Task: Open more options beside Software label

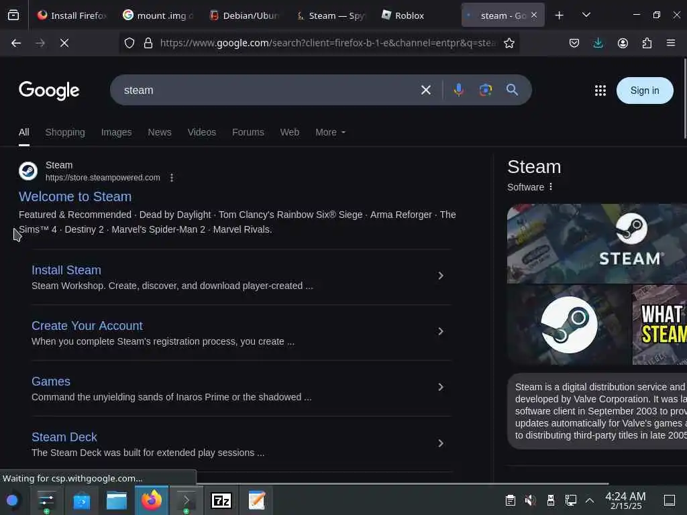Action: [551, 186]
